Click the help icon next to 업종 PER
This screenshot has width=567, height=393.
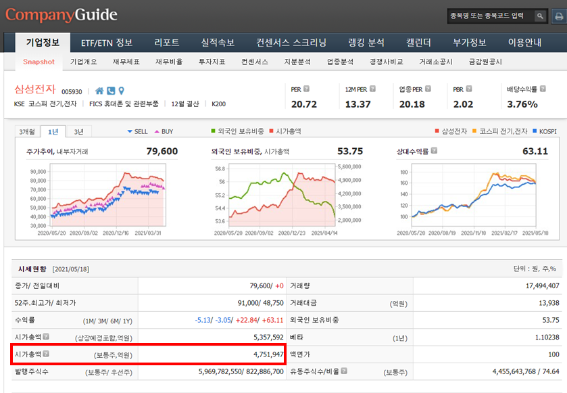tap(428, 89)
